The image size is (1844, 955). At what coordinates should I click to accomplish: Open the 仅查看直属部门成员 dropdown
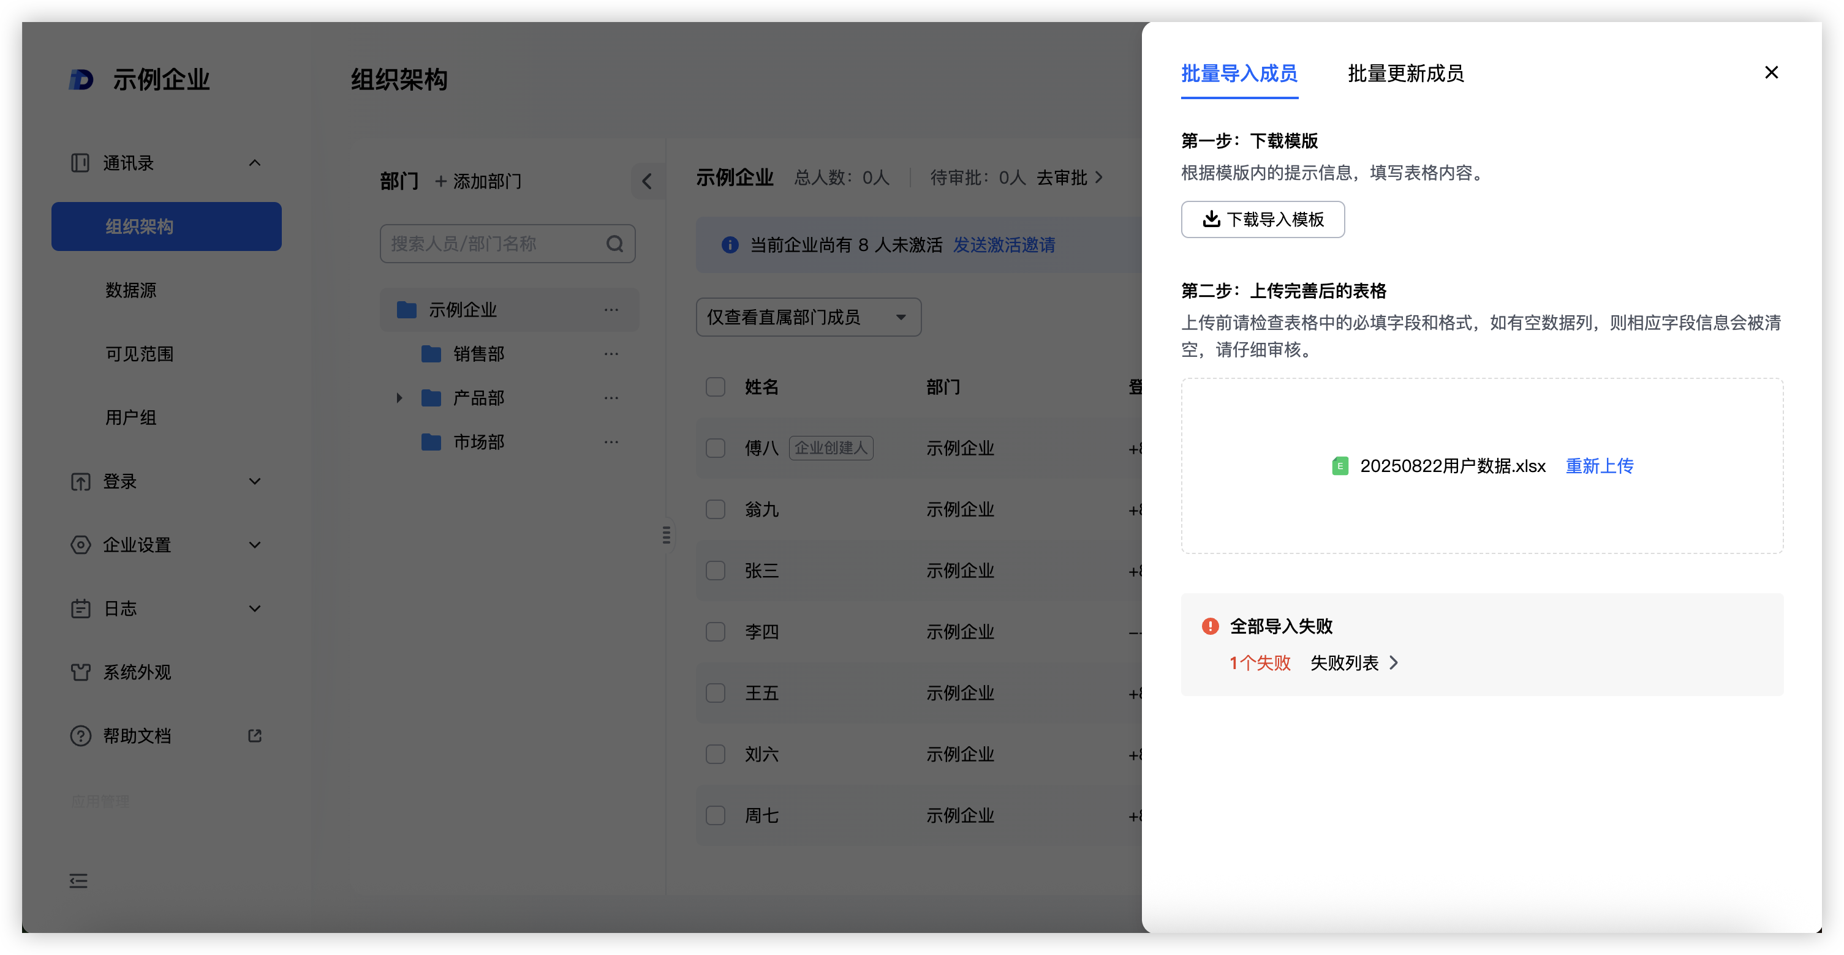[808, 317]
